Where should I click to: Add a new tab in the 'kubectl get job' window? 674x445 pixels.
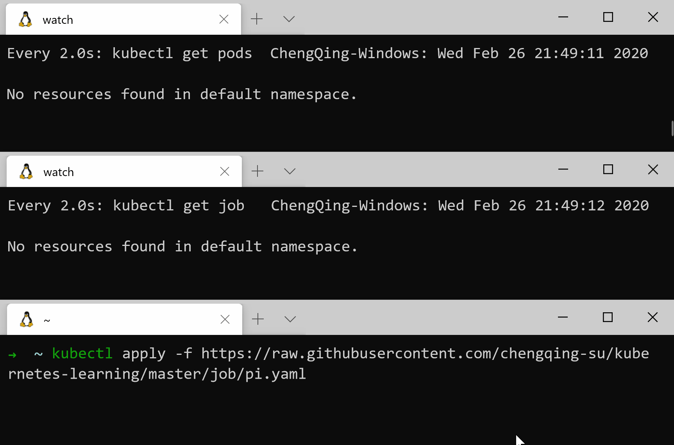click(257, 171)
